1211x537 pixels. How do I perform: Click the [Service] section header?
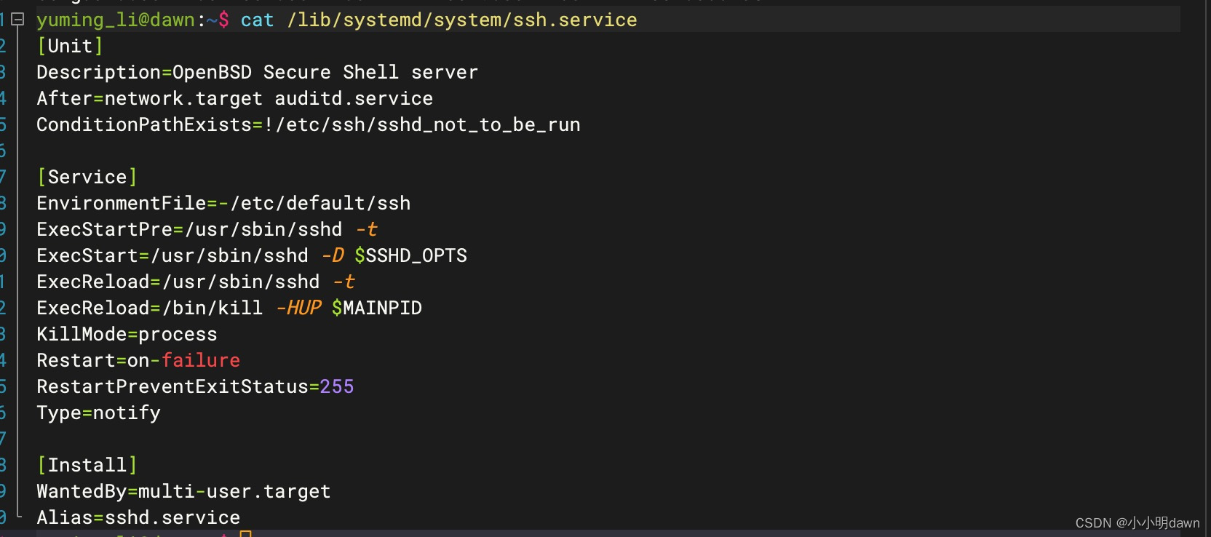coord(87,177)
